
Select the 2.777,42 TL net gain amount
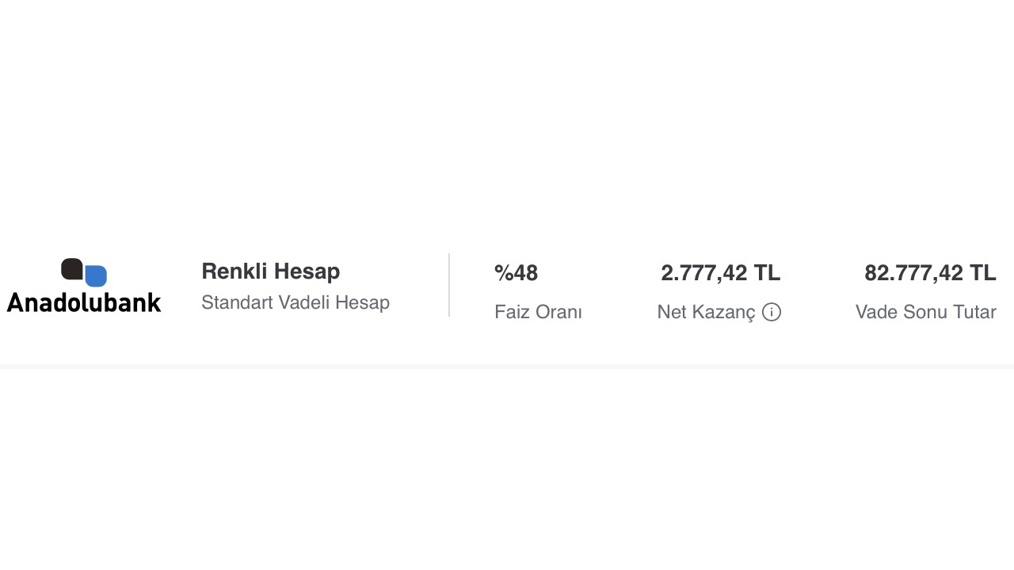click(720, 273)
